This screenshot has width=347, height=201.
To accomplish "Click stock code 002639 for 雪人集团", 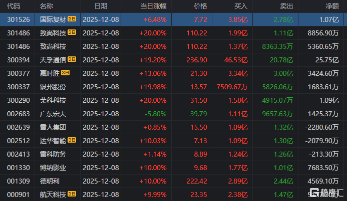I will tap(17, 127).
